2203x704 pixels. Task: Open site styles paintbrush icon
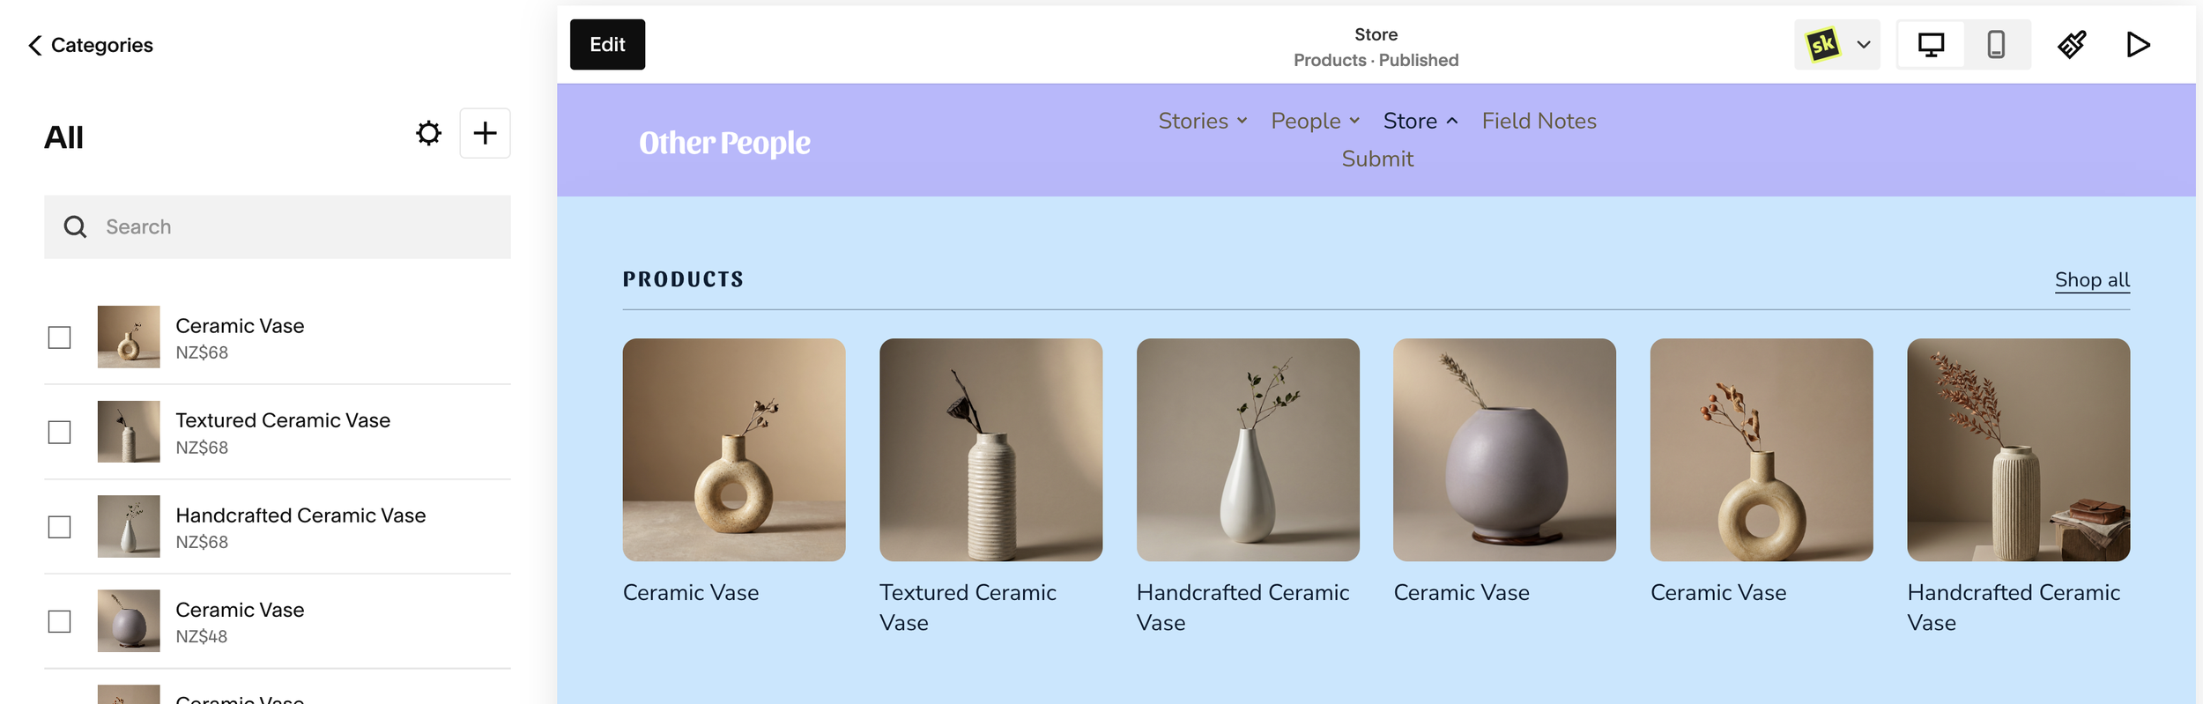coord(2072,45)
